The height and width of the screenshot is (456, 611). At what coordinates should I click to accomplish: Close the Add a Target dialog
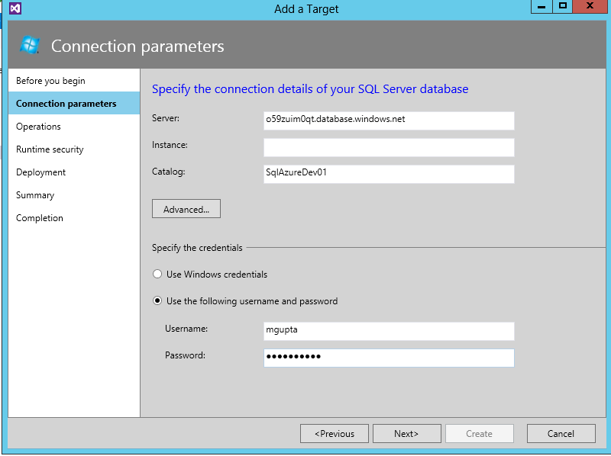point(590,6)
